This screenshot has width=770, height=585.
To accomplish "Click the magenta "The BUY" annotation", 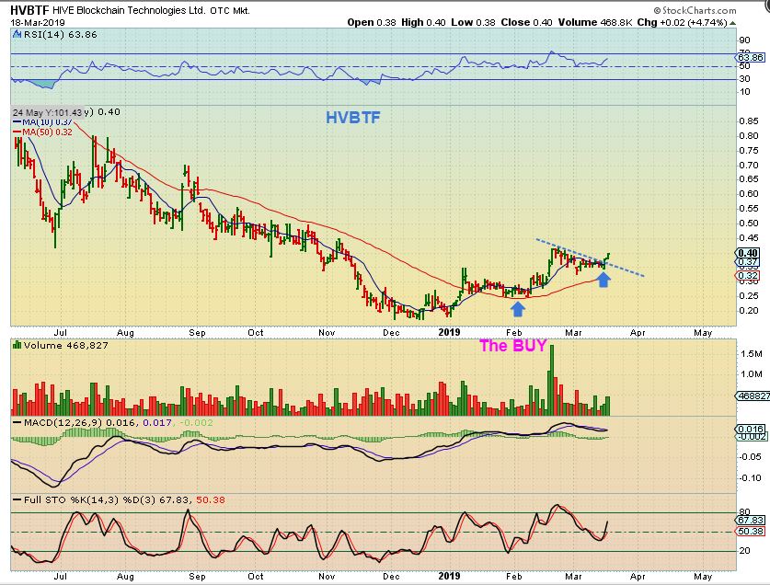I will point(513,346).
